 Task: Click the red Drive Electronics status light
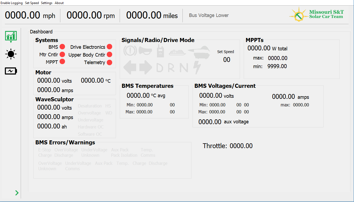pyautogui.click(x=109, y=47)
